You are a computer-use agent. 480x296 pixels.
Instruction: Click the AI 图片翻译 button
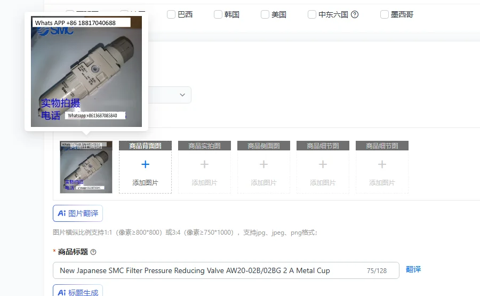click(78, 213)
